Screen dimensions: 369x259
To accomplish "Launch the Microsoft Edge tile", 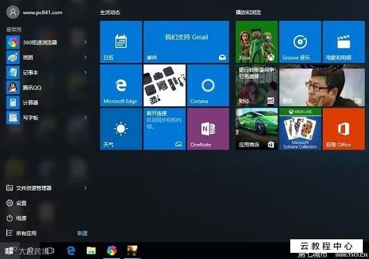I will pyautogui.click(x=121, y=86).
